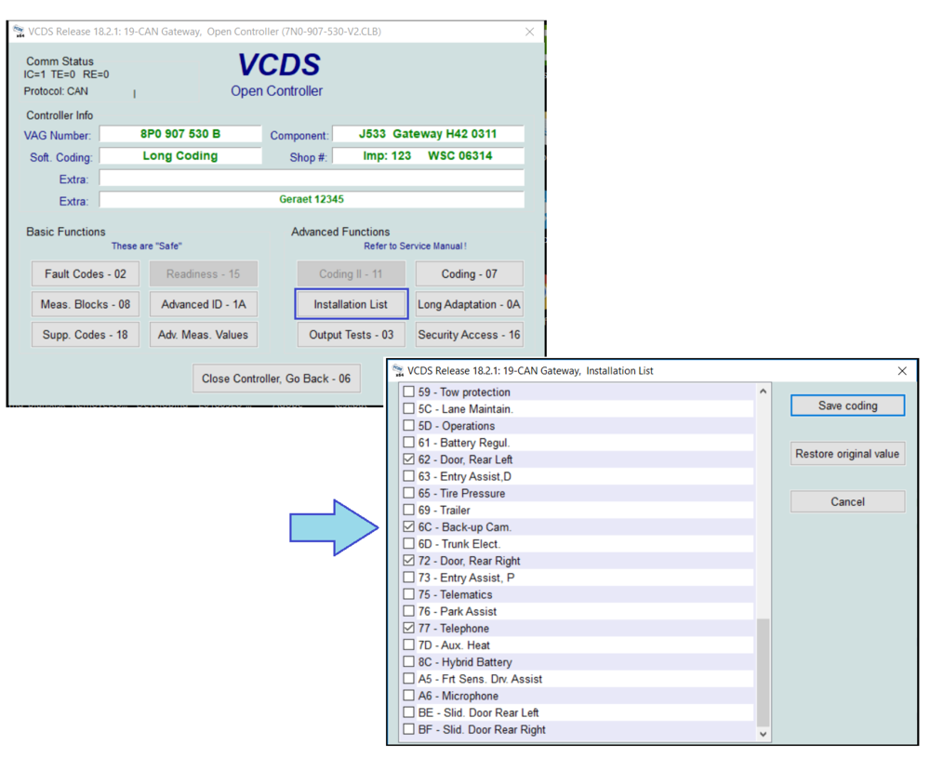Click Restore original value button
Screen dimensions: 930x758
[847, 454]
